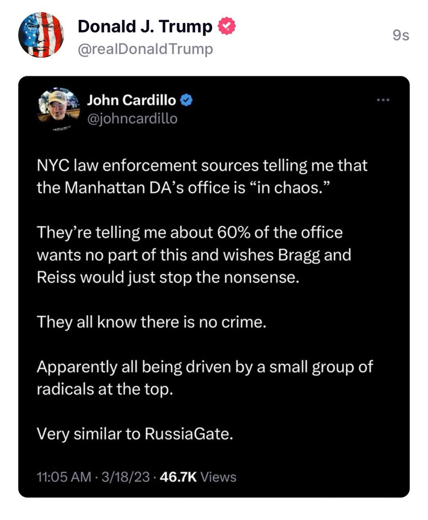Click the 3/18/23 tweet date
Screen dimensions: 428x520
(x=126, y=477)
